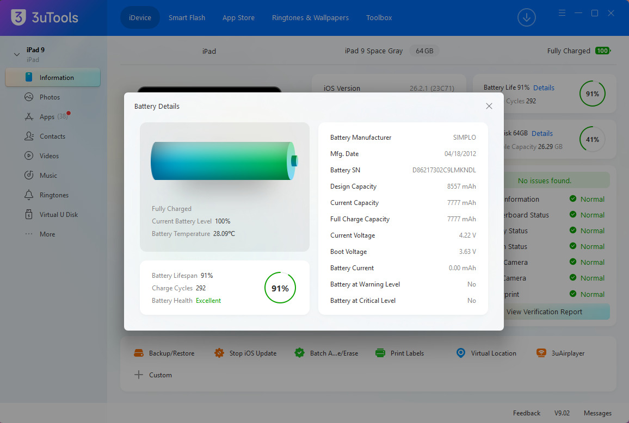
Task: Click the 91% lifespan ring in dialog
Action: [280, 288]
